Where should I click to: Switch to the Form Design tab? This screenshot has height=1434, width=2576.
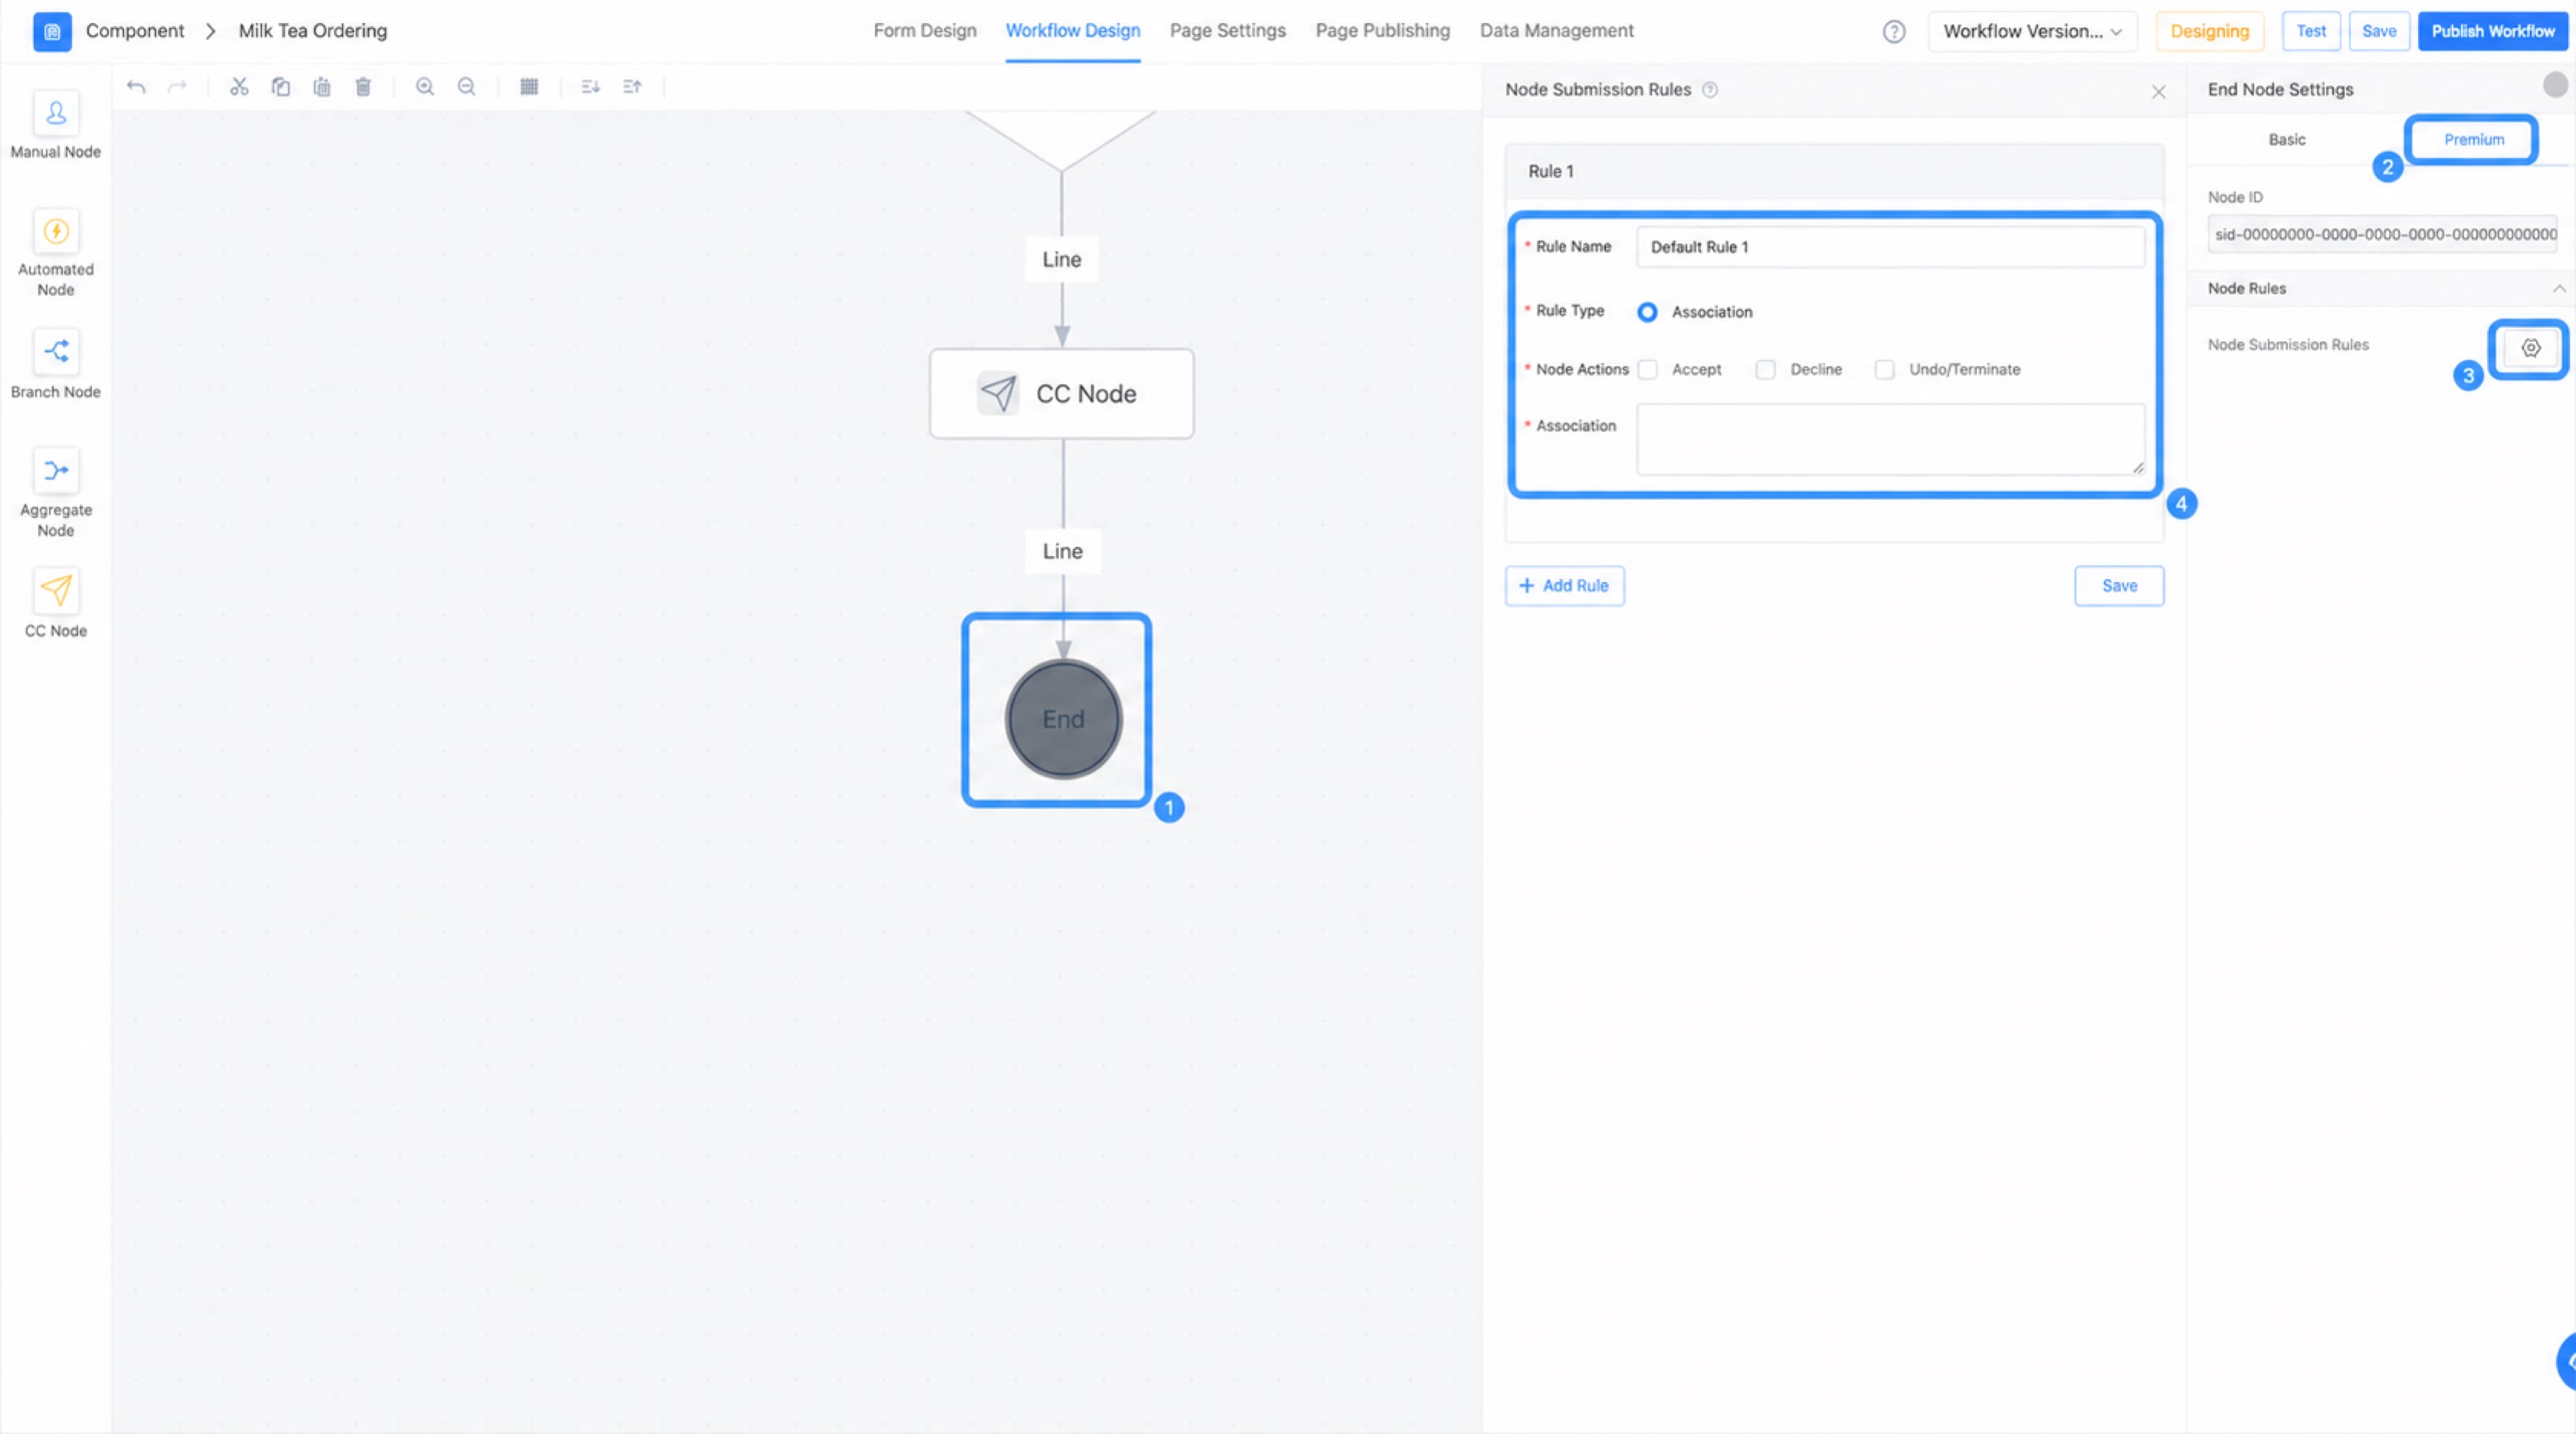pyautogui.click(x=925, y=31)
